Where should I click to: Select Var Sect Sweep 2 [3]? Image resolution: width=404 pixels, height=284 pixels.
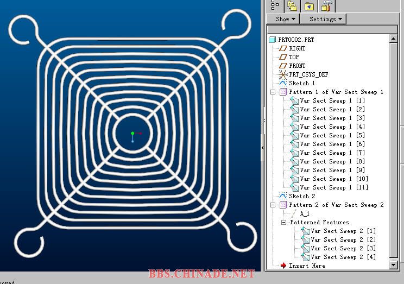pos(343,248)
